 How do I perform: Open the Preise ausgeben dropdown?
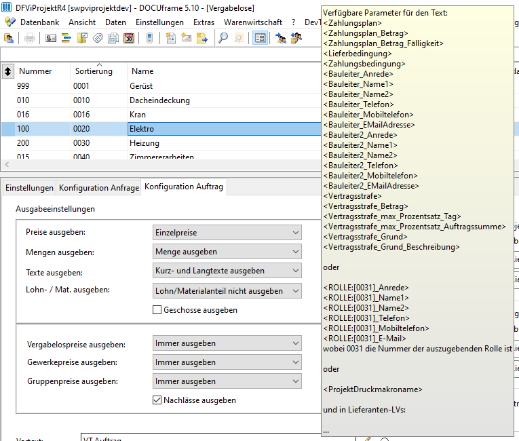(x=227, y=233)
